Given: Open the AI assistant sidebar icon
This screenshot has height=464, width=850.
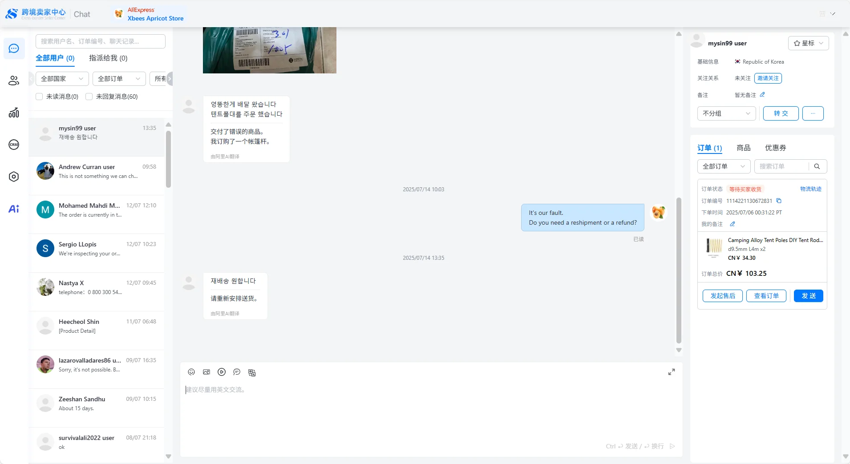Looking at the screenshot, I should 14,209.
